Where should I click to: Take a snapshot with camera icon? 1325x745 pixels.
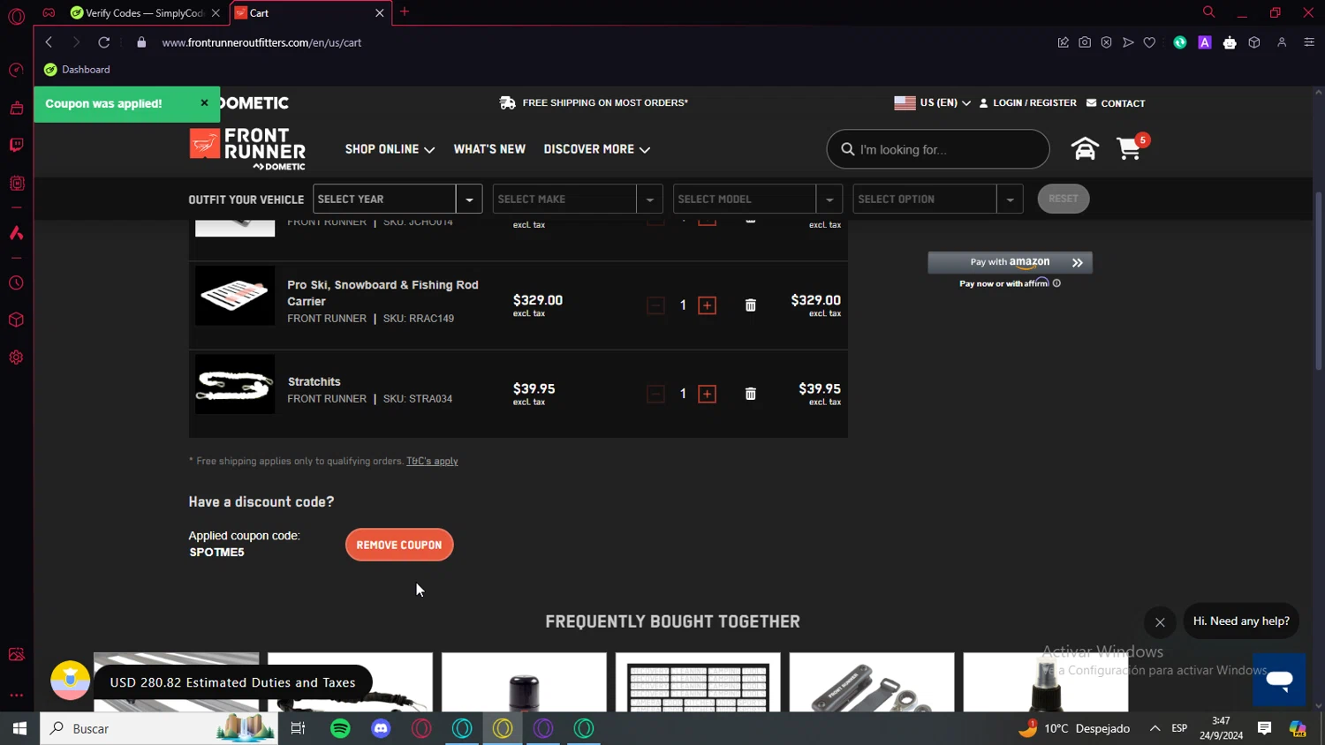pyautogui.click(x=1085, y=42)
